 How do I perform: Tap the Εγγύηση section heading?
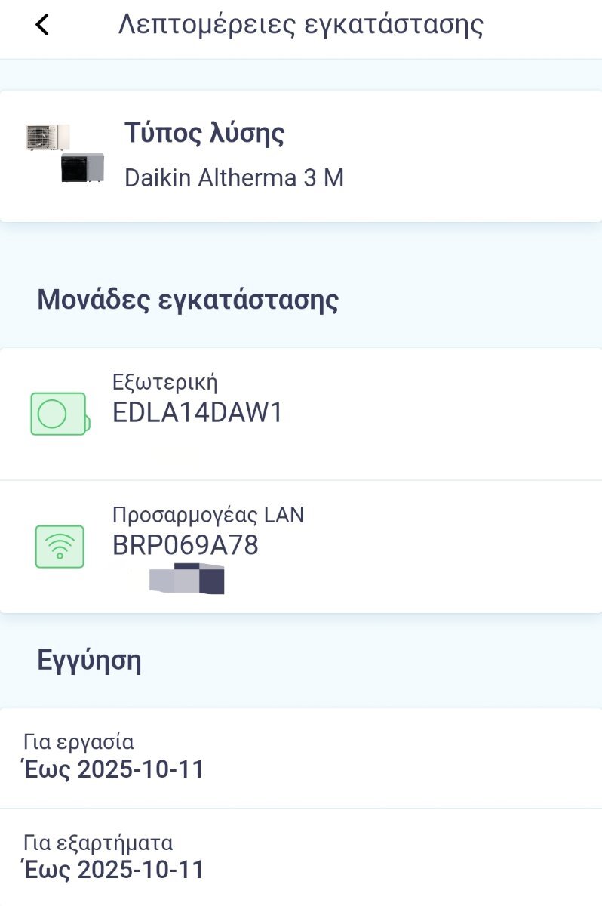(89, 661)
